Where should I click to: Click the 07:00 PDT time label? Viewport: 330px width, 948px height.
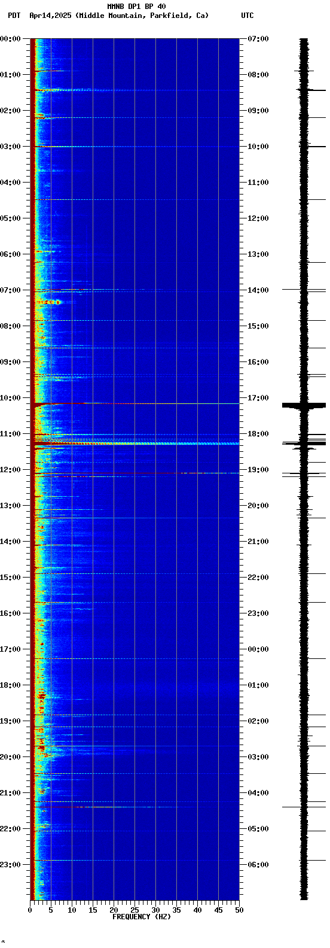pos(11,290)
